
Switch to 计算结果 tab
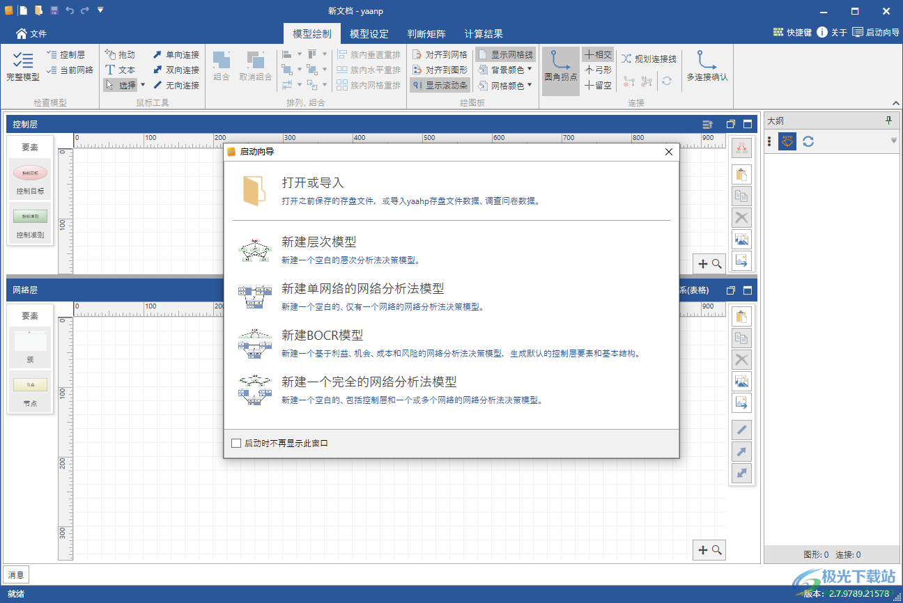point(484,33)
